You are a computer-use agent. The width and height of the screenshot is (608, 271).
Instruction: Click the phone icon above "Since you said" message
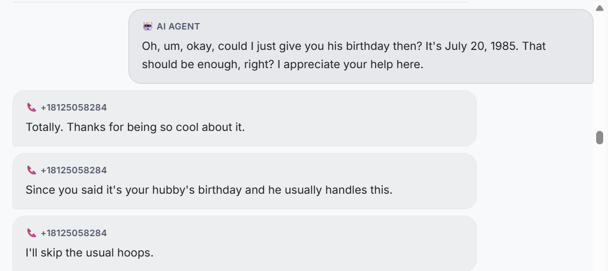32,170
